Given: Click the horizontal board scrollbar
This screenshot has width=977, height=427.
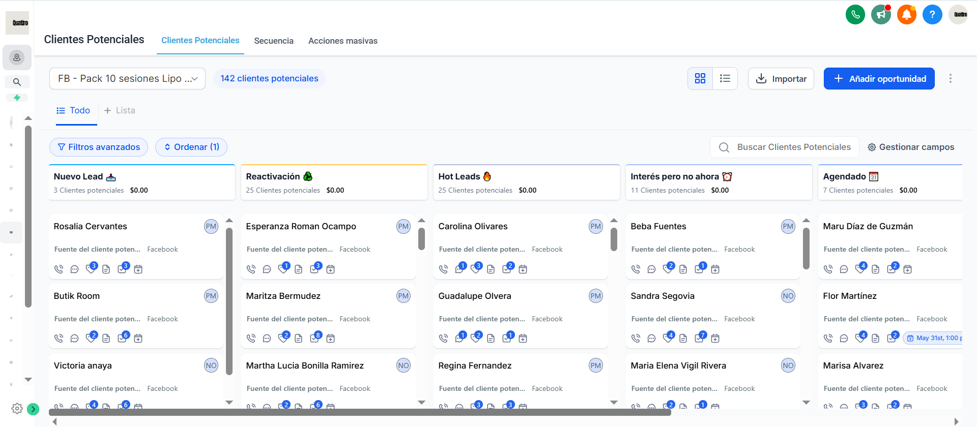Looking at the screenshot, I should 360,412.
